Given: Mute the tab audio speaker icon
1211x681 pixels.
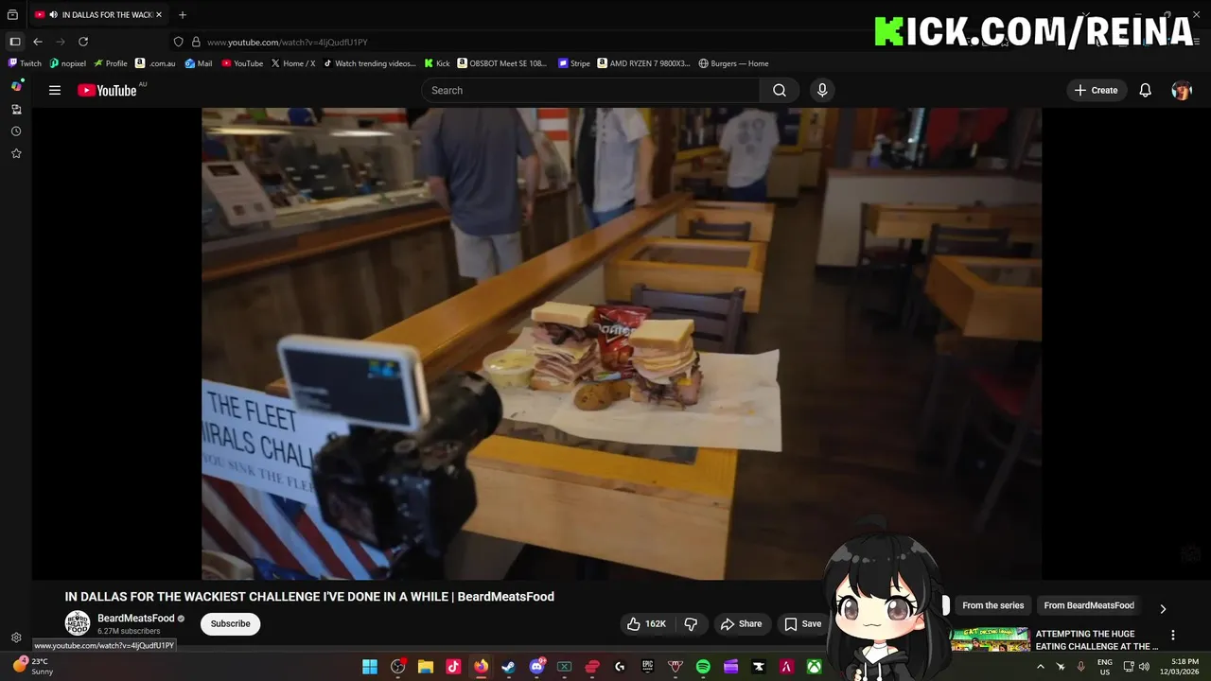Looking at the screenshot, I should point(53,15).
